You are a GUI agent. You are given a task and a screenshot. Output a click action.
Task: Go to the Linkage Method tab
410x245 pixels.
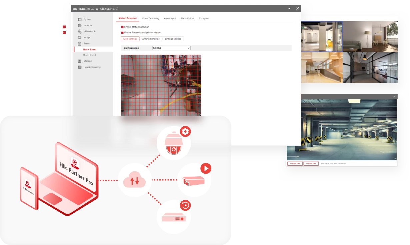tap(173, 39)
